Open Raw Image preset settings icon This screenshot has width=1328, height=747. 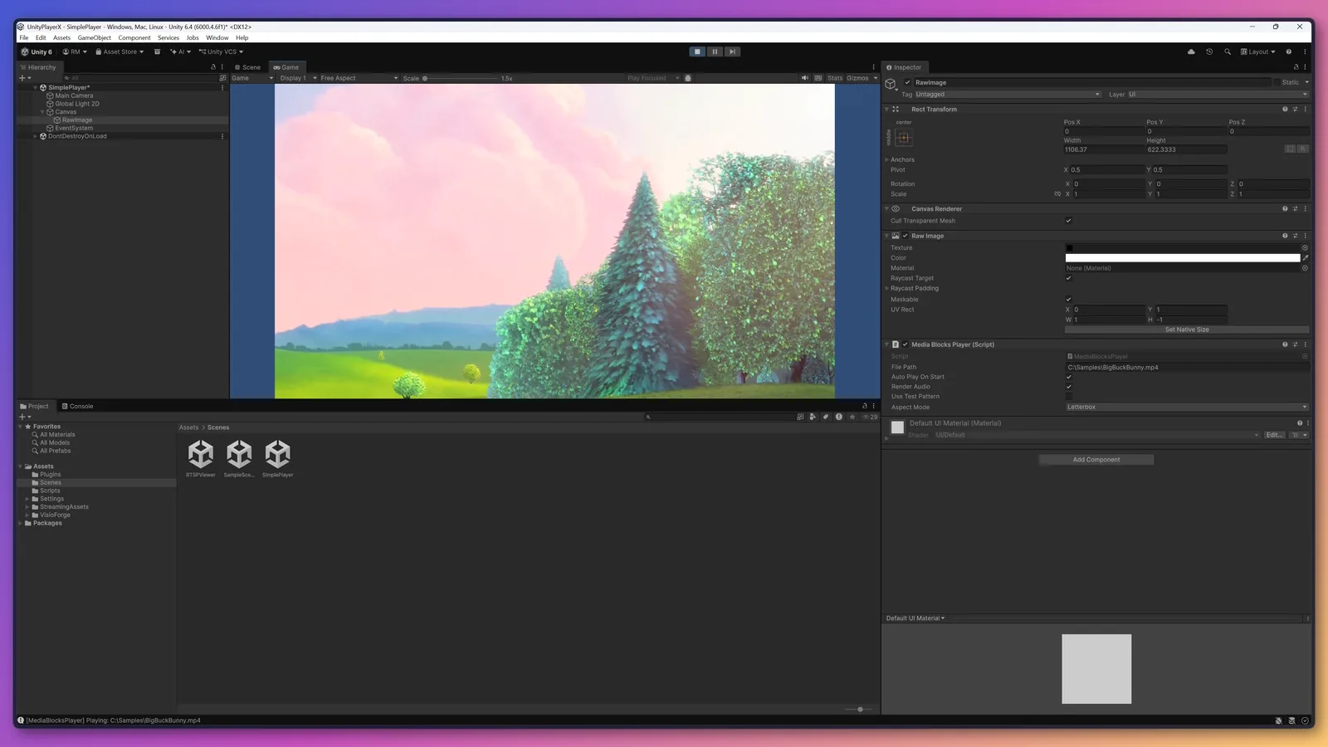pos(1295,236)
